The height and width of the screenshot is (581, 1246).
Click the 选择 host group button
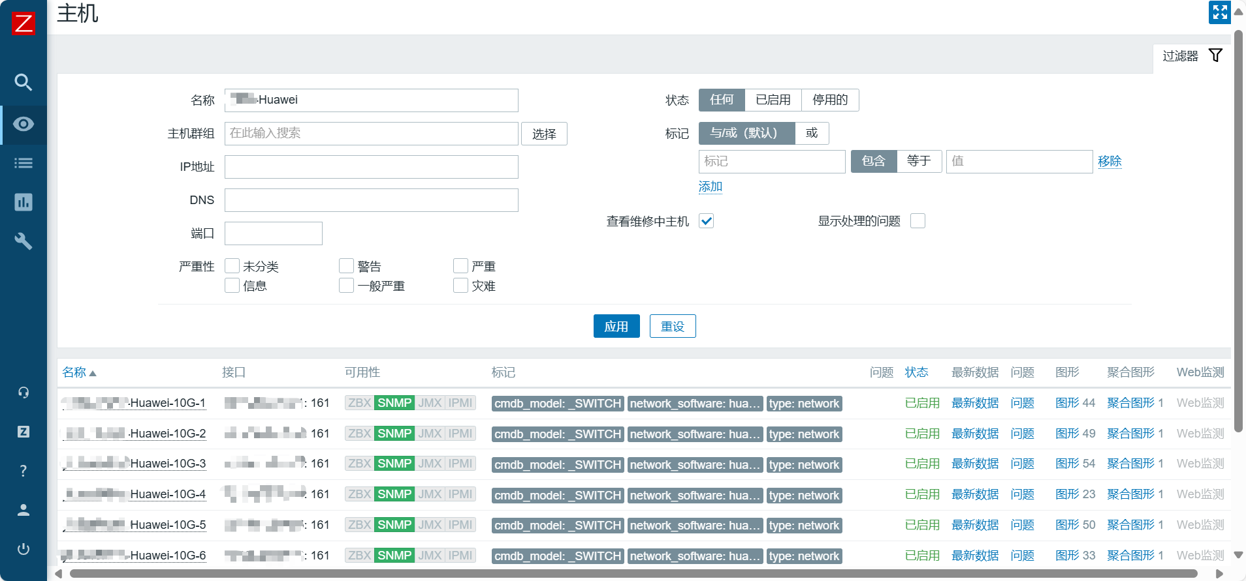544,134
